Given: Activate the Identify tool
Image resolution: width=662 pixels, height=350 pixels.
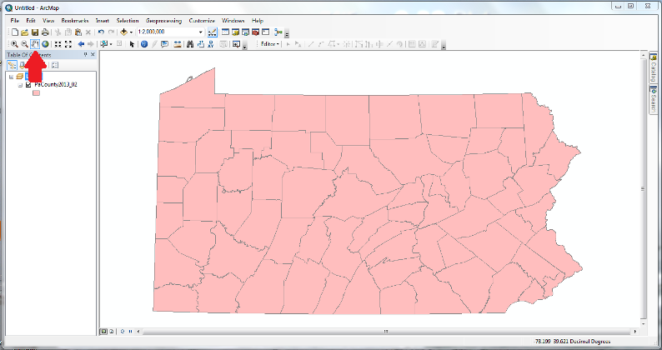Looking at the screenshot, I should 144,44.
